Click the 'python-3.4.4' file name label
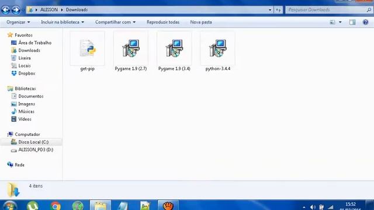Screen dimensions: 374x210 [218, 69]
